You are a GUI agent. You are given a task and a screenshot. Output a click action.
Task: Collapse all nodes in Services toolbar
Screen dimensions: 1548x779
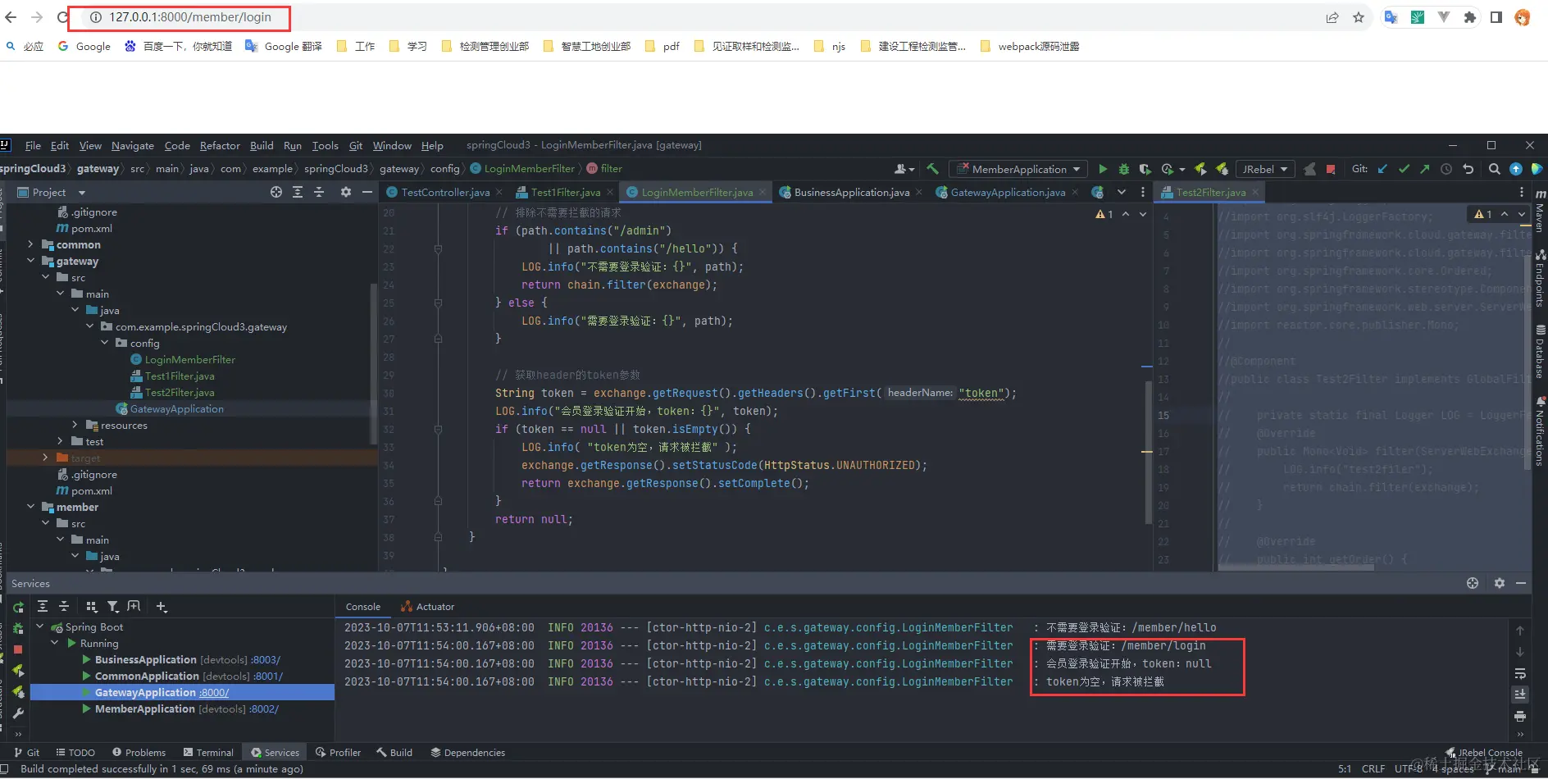pyautogui.click(x=64, y=607)
